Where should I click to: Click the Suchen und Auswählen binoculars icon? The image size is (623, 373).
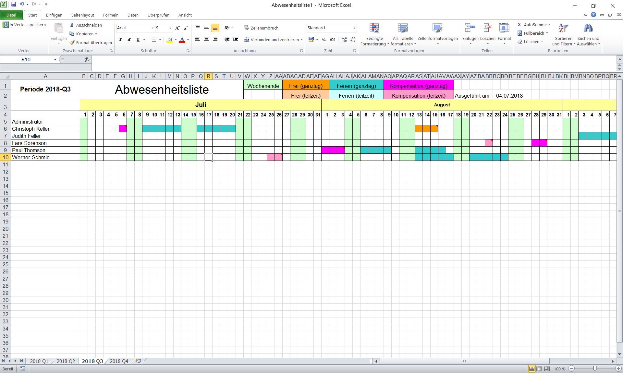[588, 29]
